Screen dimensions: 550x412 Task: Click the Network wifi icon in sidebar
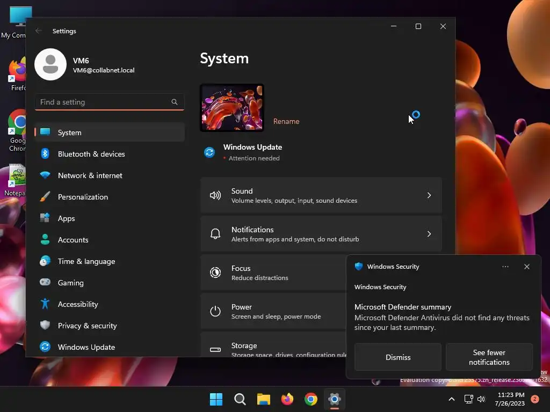point(45,175)
